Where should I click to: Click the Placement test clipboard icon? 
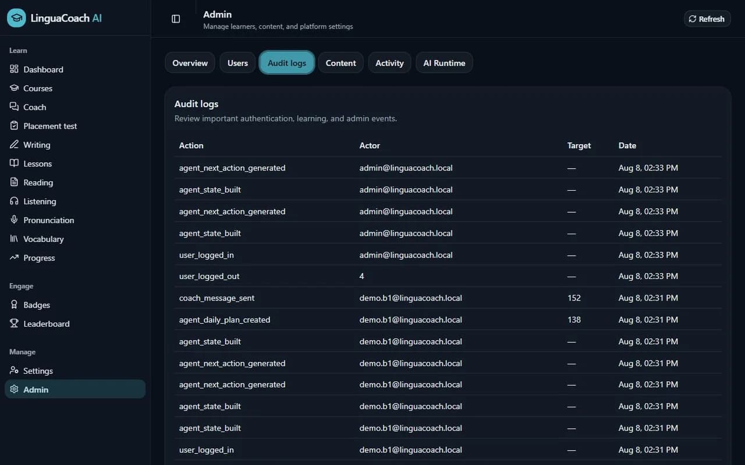pos(14,126)
